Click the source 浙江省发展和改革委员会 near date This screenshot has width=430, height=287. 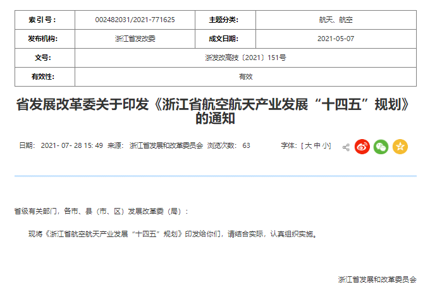(166, 146)
